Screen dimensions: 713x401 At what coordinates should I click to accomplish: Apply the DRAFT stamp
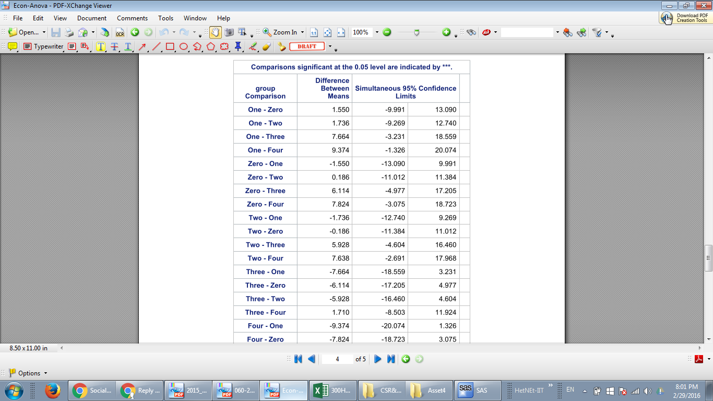pos(307,46)
